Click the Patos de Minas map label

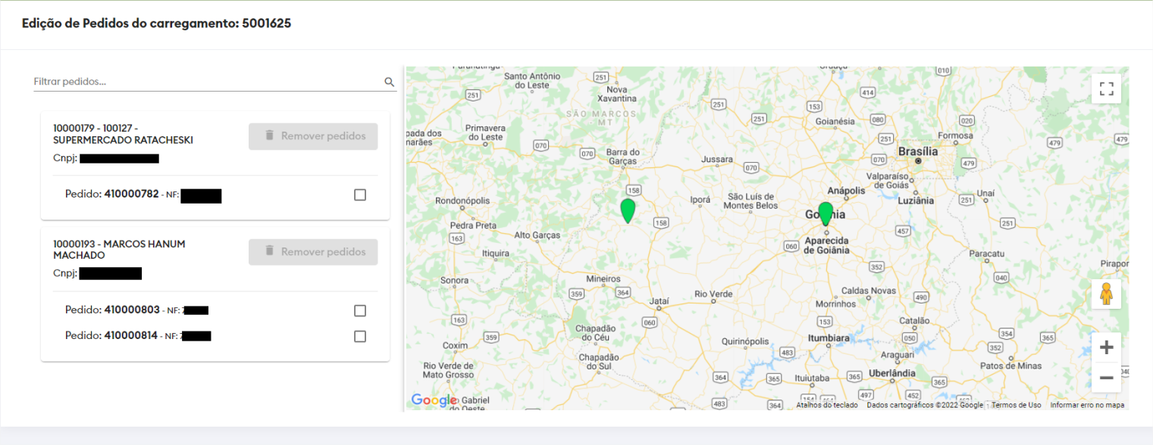1012,366
